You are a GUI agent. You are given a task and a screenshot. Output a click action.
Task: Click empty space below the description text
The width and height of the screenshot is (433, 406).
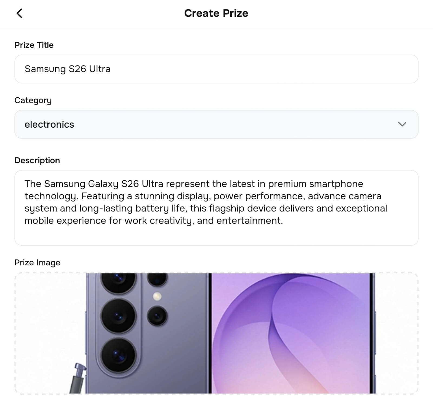pos(216,235)
